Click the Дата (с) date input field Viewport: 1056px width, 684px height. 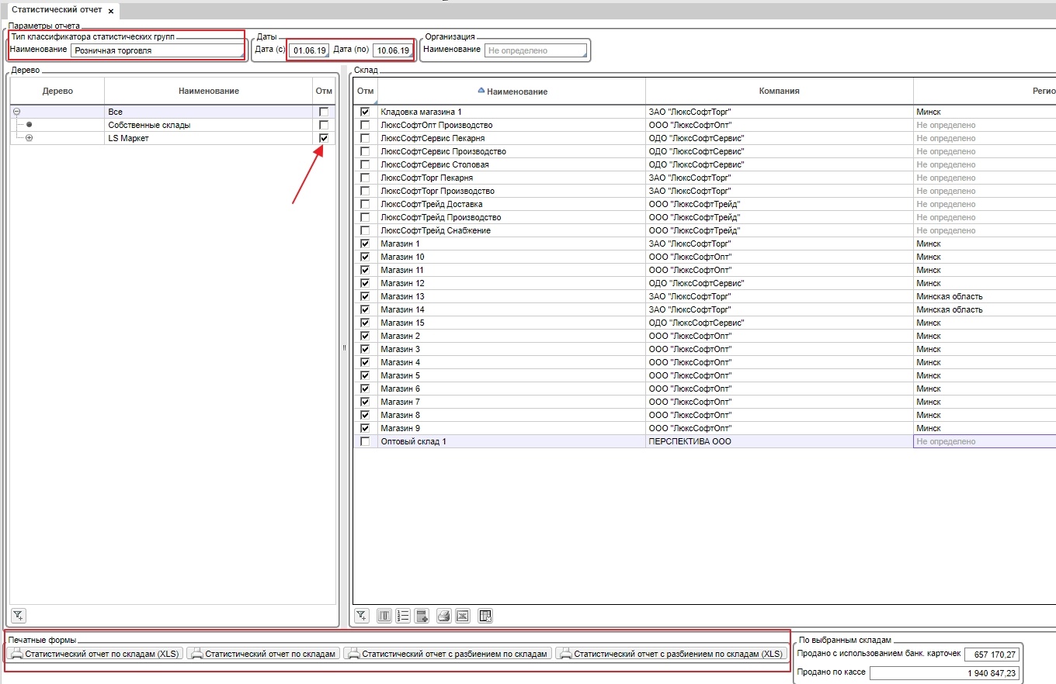309,50
